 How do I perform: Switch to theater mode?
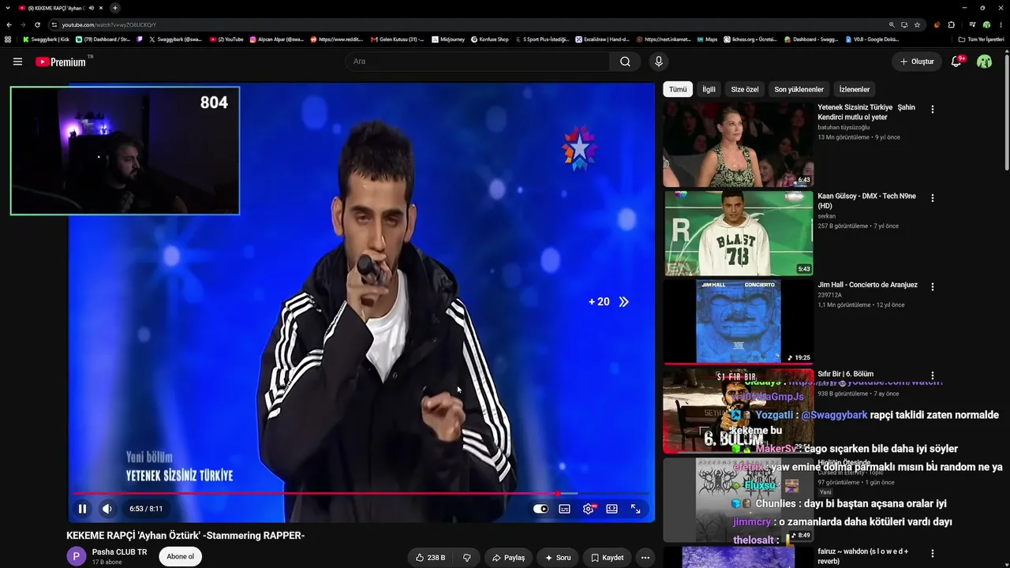[x=612, y=509]
